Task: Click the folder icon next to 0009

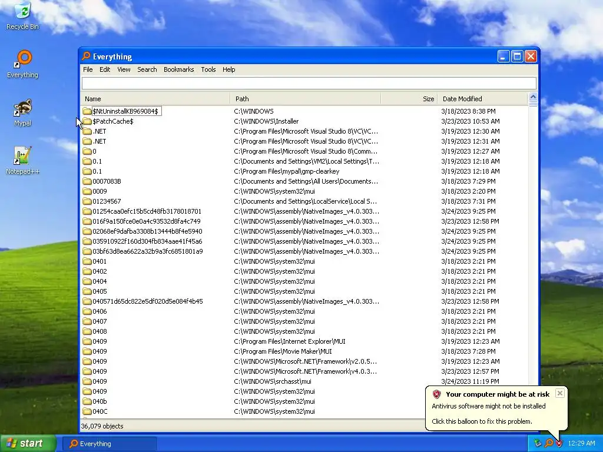Action: [x=87, y=191]
